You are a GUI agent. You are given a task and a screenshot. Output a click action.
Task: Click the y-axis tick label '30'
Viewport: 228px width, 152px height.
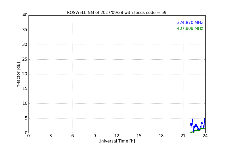point(25,45)
